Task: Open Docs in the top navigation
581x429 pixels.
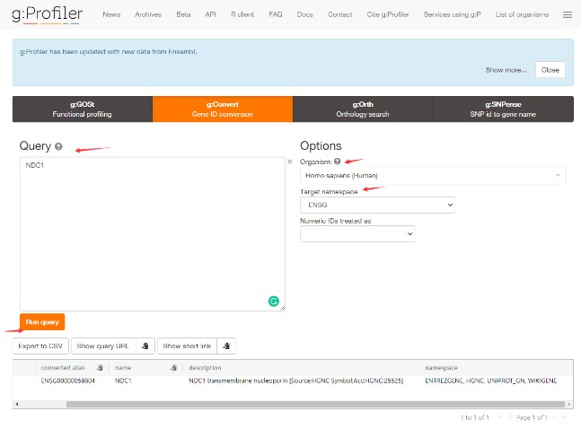Action: click(x=305, y=14)
